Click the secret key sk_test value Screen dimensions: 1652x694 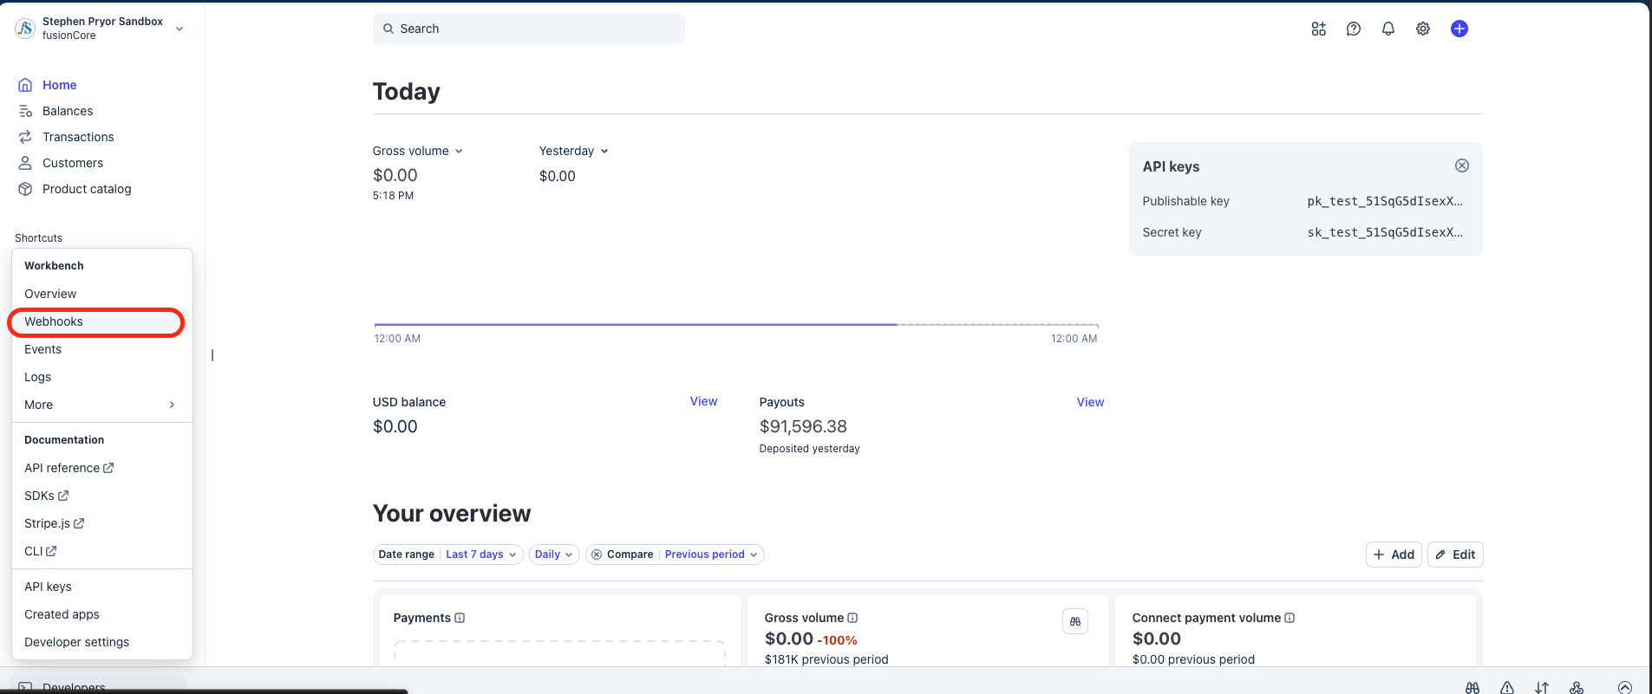1385,232
